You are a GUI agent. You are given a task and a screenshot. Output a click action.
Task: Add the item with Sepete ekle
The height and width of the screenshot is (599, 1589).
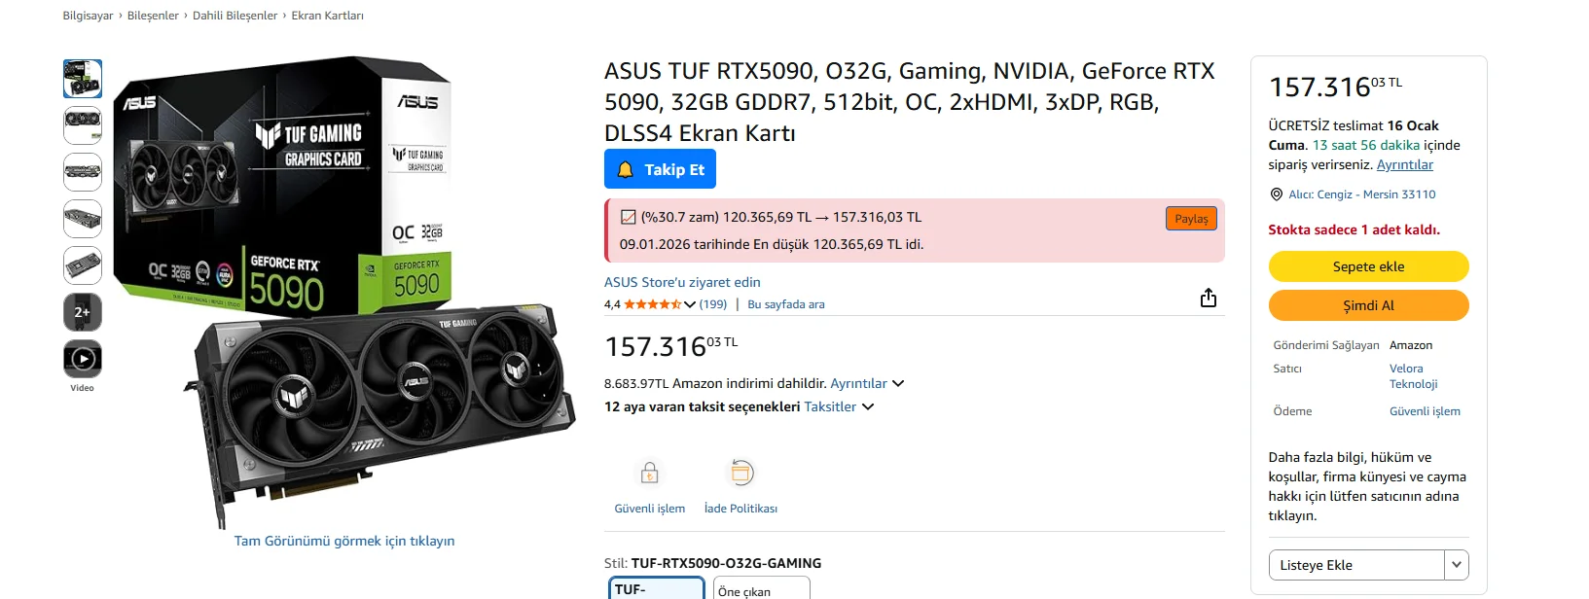point(1368,266)
